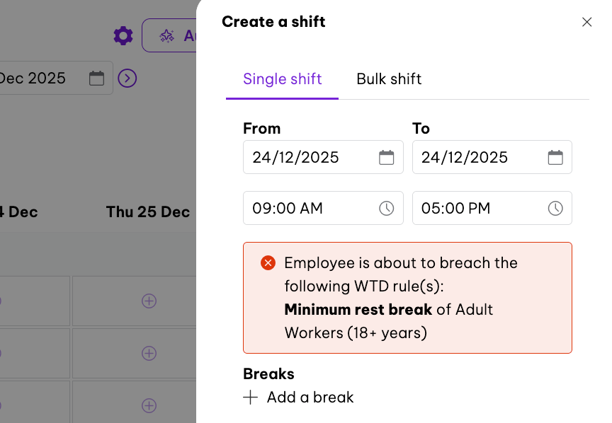Screen dimensions: 612x423
Task: Select the Single shift tab
Action: 282,79
